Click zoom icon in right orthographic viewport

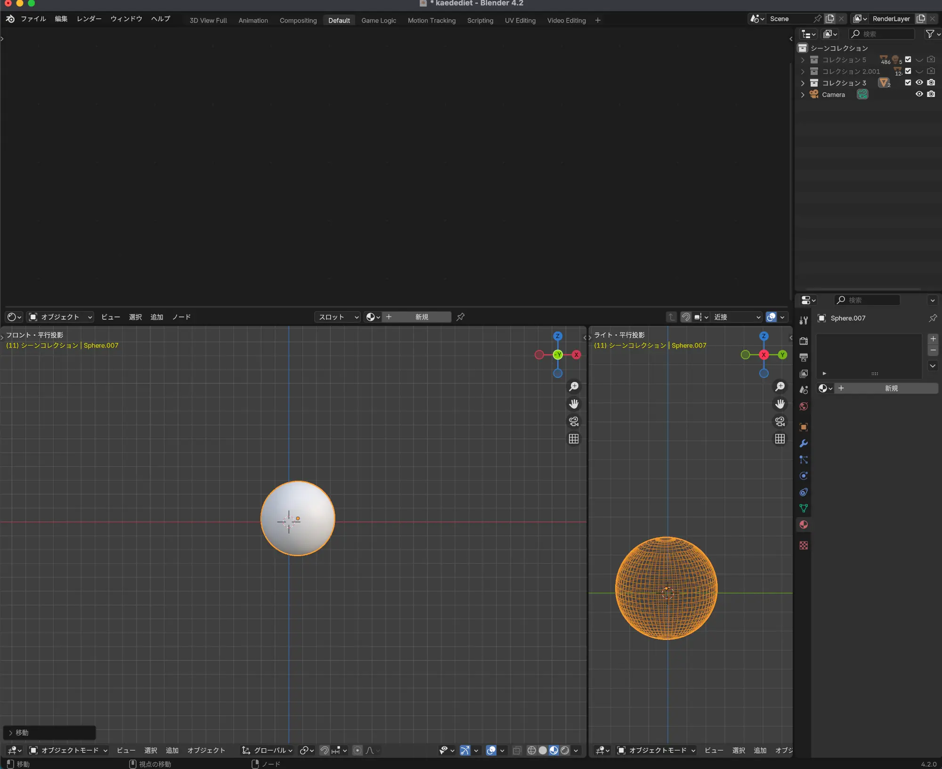tap(780, 387)
